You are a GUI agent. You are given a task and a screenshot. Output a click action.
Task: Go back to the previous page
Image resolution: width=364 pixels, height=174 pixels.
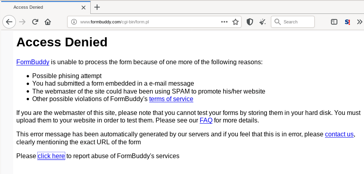[9, 22]
